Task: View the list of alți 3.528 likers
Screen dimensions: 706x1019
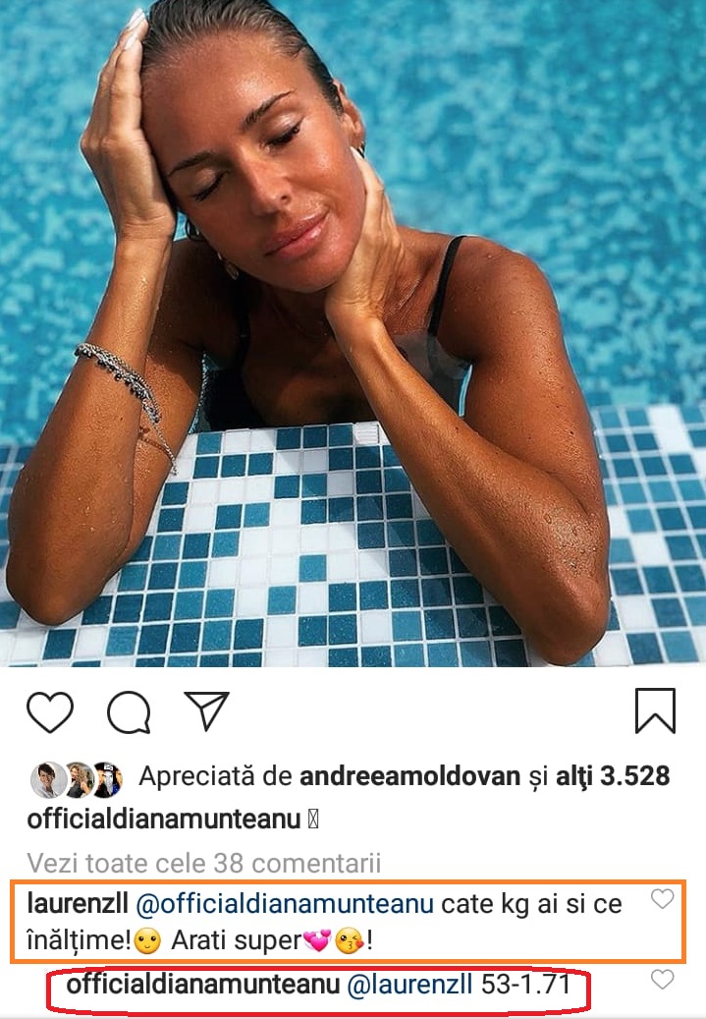Action: (613, 776)
